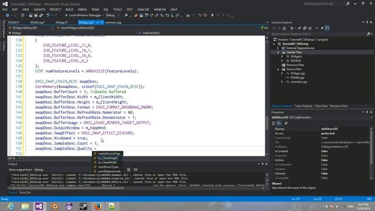Open Firefox from the taskbar
The image size is (375, 211).
98,206
